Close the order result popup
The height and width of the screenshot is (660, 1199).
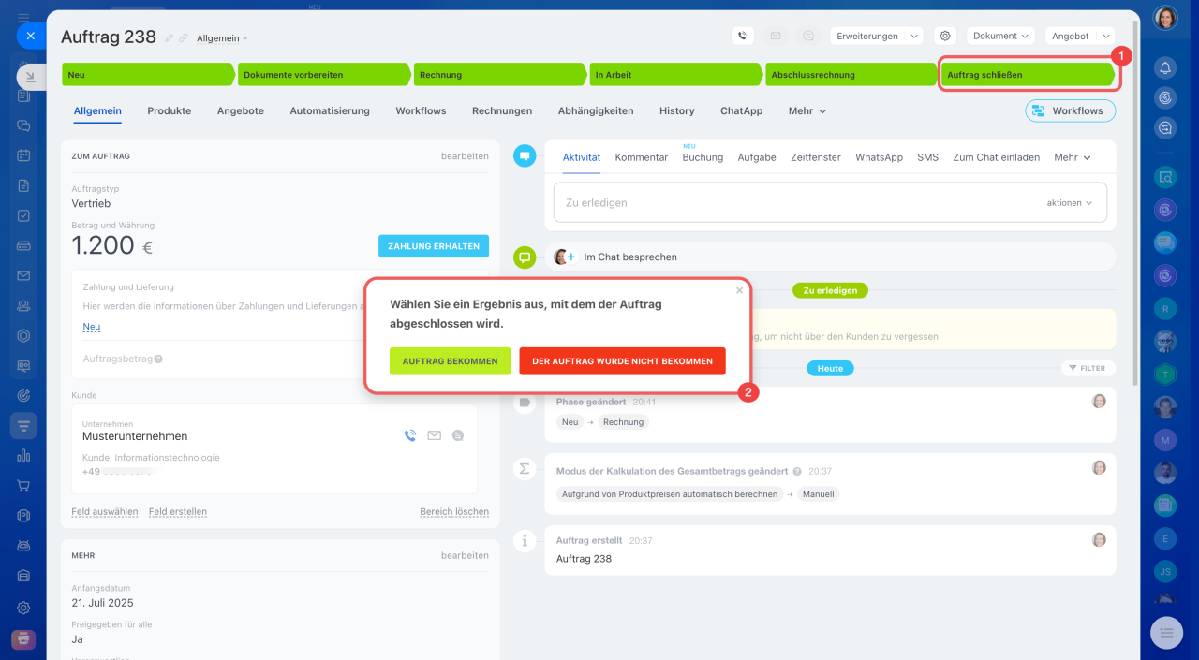(739, 290)
